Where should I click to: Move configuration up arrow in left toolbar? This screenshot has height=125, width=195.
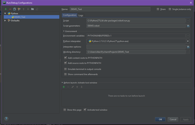tap(23, 9)
